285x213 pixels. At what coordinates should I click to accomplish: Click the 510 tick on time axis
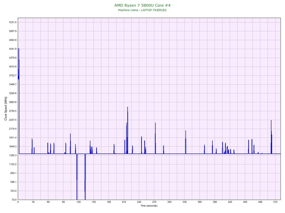(x=275, y=202)
